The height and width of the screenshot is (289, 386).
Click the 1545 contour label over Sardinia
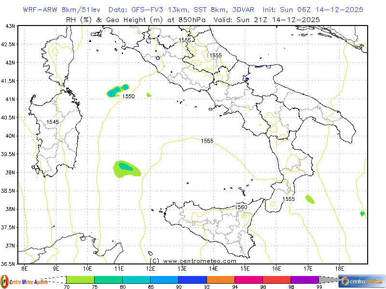click(53, 122)
